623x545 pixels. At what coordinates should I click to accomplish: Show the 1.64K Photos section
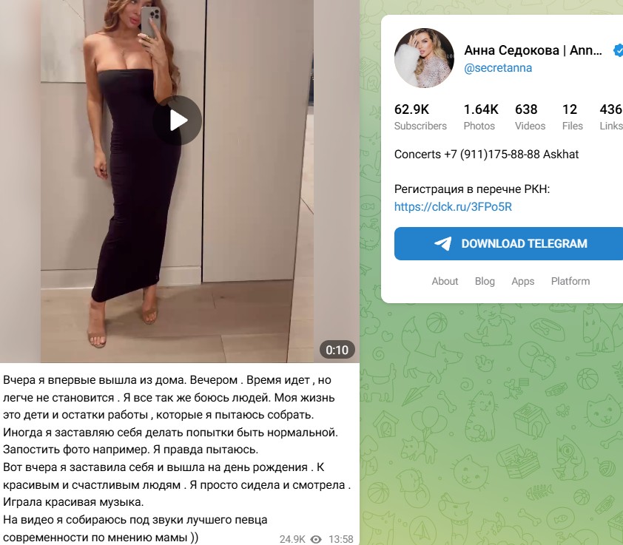tap(481, 117)
